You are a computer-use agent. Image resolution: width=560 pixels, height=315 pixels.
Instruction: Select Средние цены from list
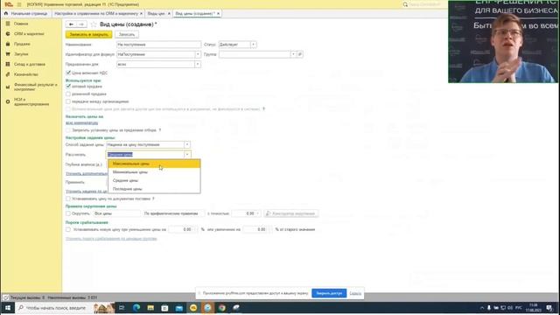(154, 180)
